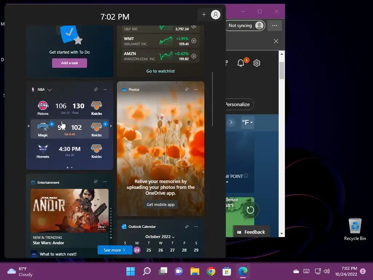Expand the NBA league dropdown
This screenshot has height=280, width=373.
(x=50, y=90)
